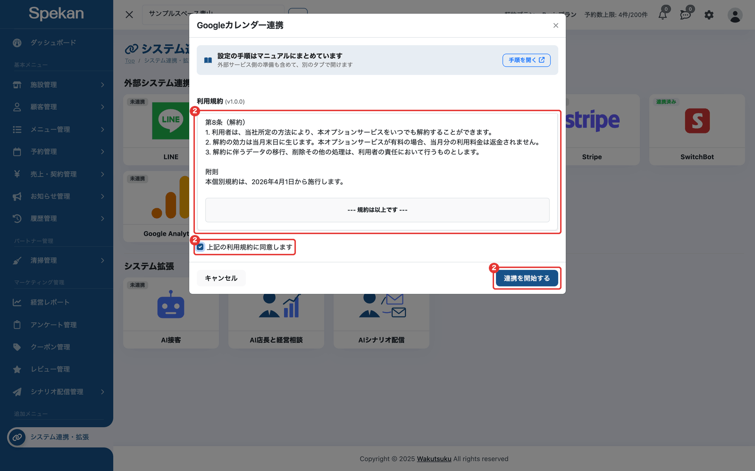Screen dimensions: 755x471
Task: Open the chat messages icon
Action: pos(686,15)
